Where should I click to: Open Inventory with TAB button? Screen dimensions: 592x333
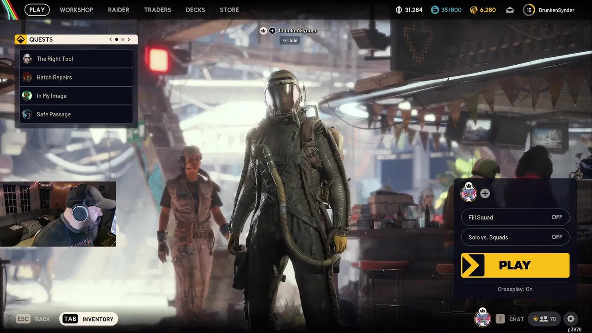coord(89,319)
